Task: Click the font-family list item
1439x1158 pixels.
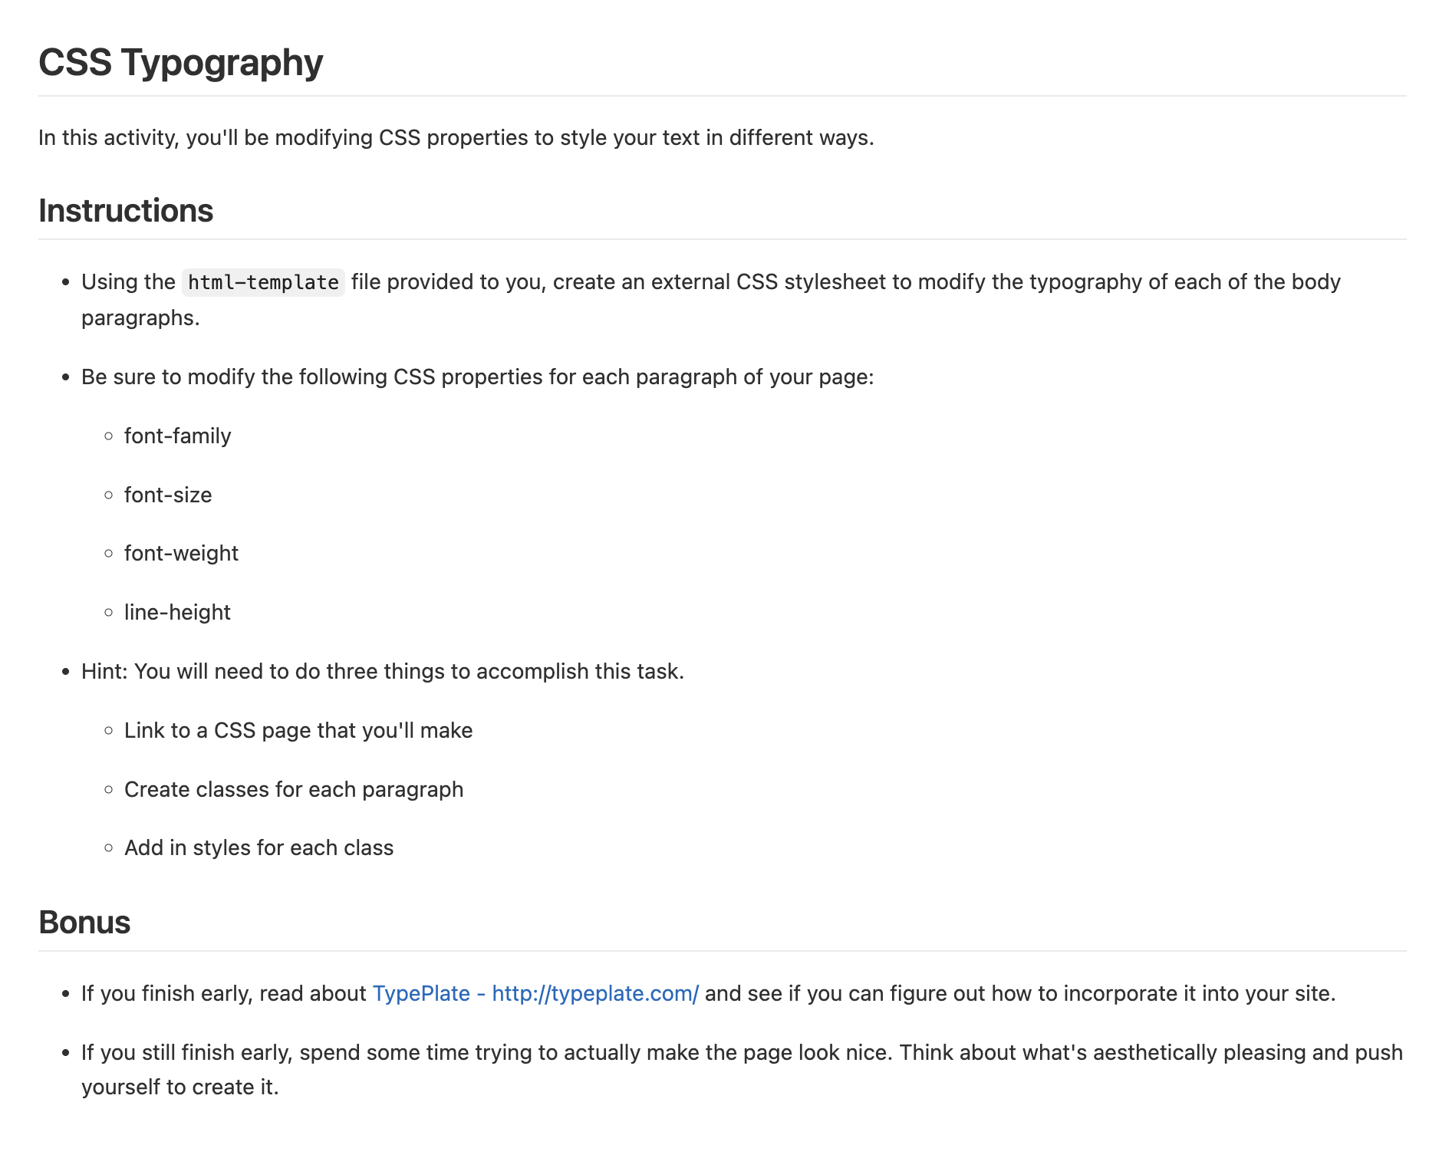Action: (177, 436)
